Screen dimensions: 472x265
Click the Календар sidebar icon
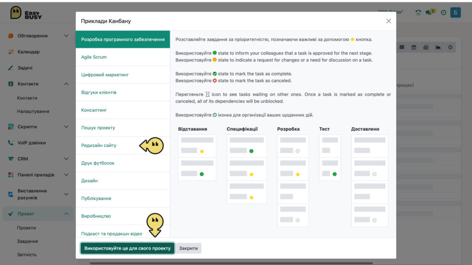point(11,52)
